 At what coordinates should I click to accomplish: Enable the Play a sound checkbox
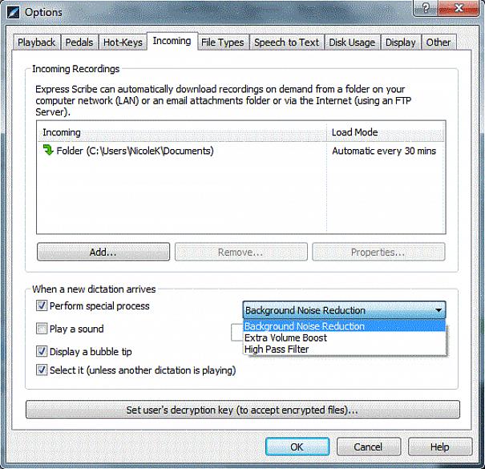pyautogui.click(x=42, y=329)
